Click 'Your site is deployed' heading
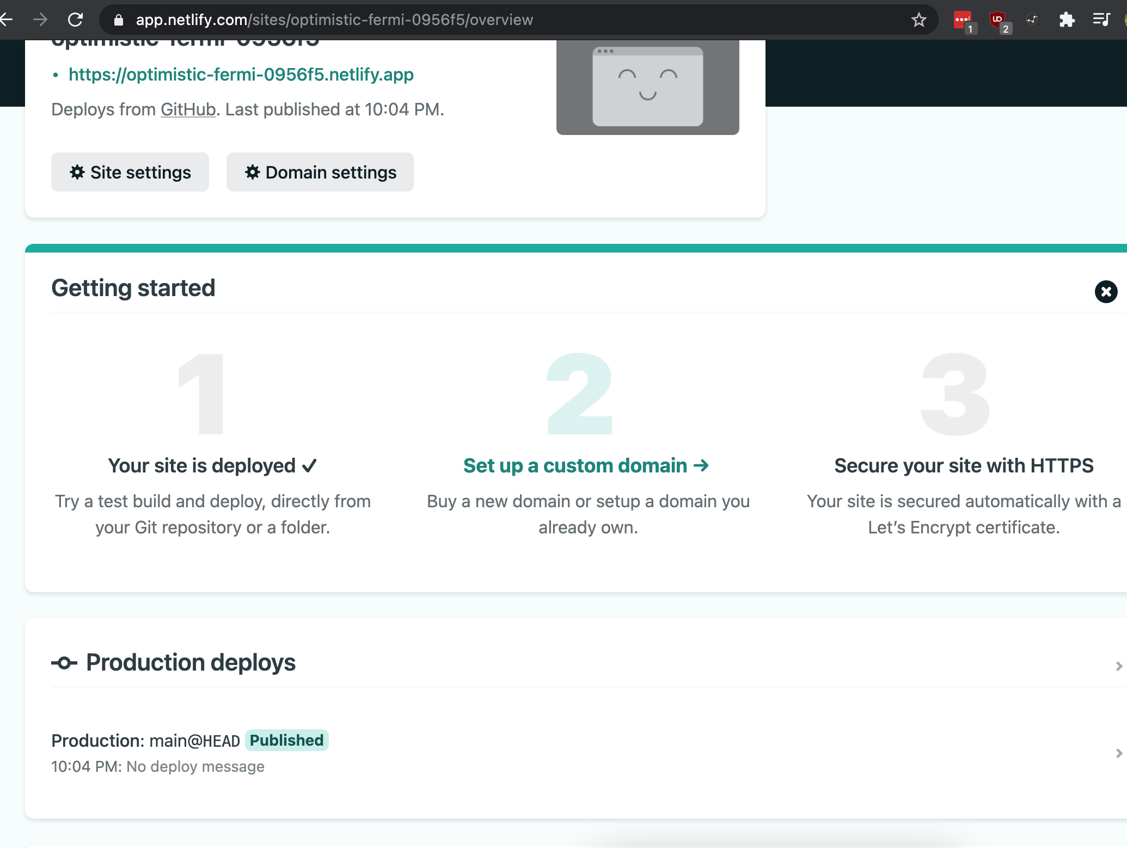The width and height of the screenshot is (1127, 848). point(212,465)
